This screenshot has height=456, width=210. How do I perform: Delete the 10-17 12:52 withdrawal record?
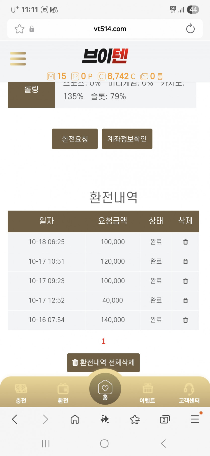[185, 300]
